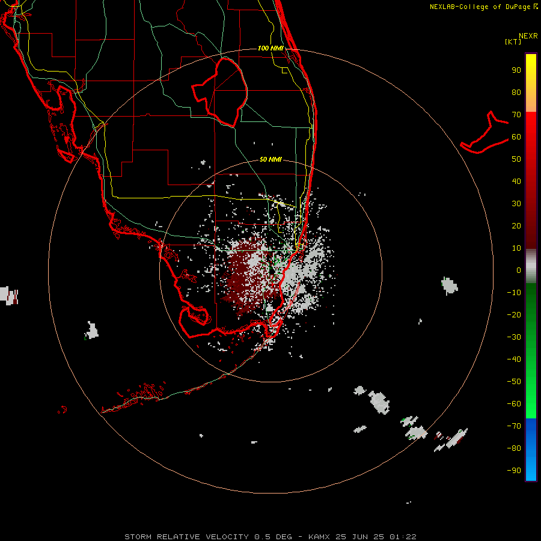Pick the bright green color bar segment near -60

pos(531,404)
